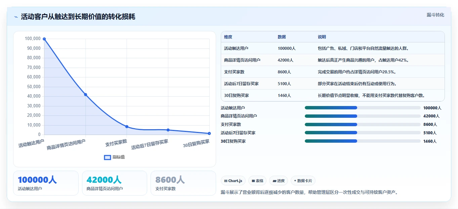Click the 5100人 cell in the table
Image resolution: width=458 pixels, height=209 pixels.
(x=285, y=84)
